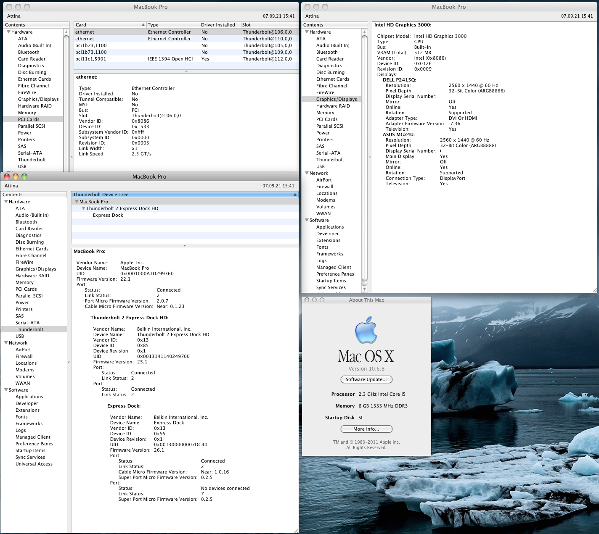Screen dimensions: 599x534
Task: Select Ethernet Cards in the Graphics/Displays window sidebar
Action: coord(333,79)
